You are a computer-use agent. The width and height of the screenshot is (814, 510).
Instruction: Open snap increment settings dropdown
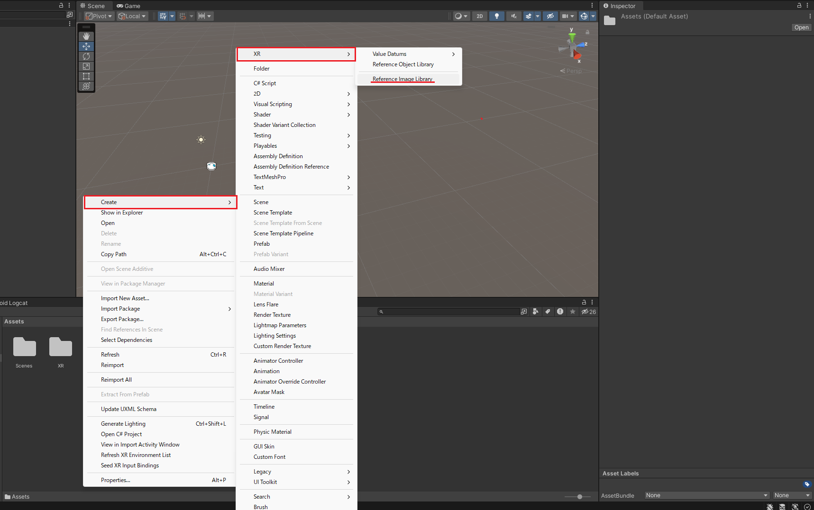[205, 16]
